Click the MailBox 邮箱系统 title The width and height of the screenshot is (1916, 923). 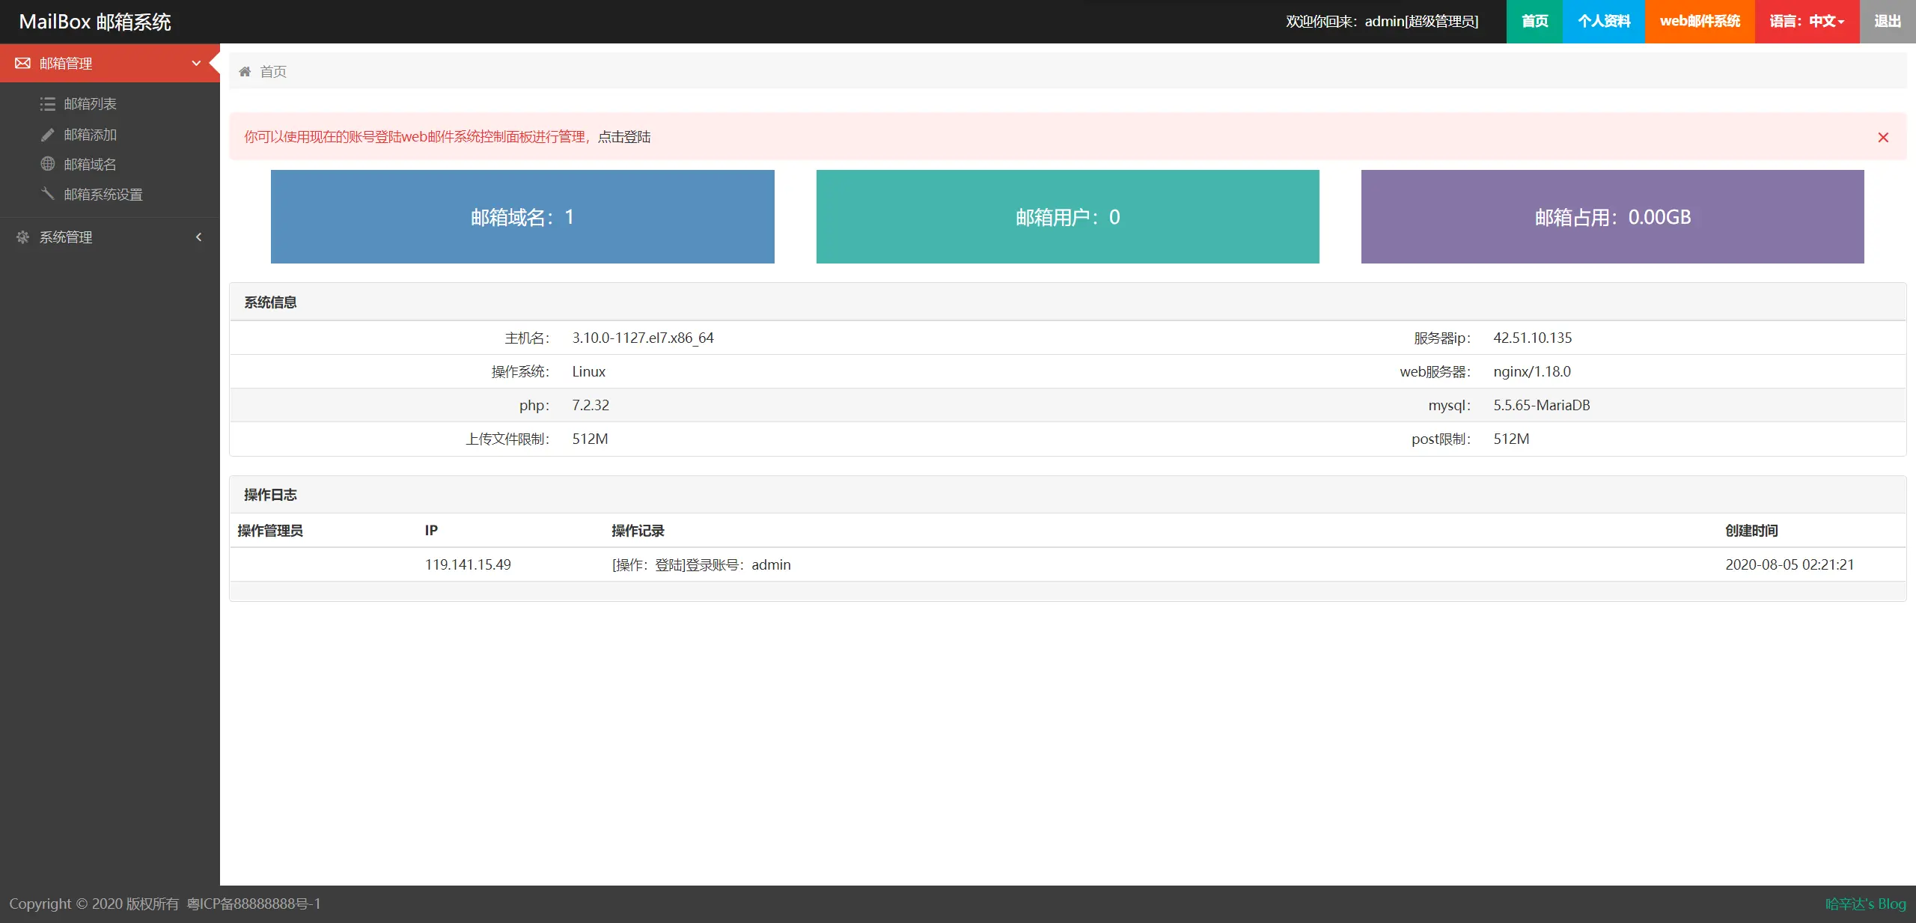pos(95,22)
